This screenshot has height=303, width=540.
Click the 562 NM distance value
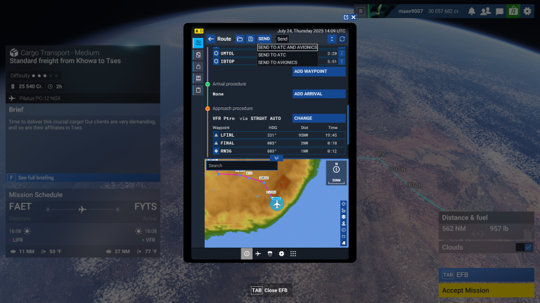click(454, 229)
